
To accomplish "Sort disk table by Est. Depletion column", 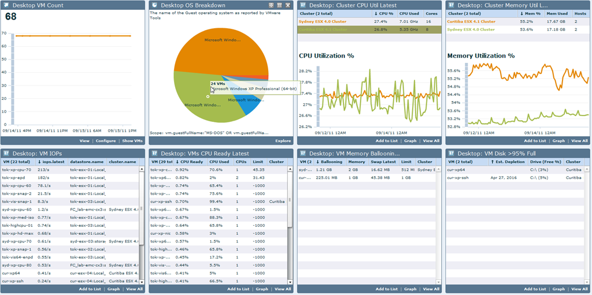I will click(508, 162).
